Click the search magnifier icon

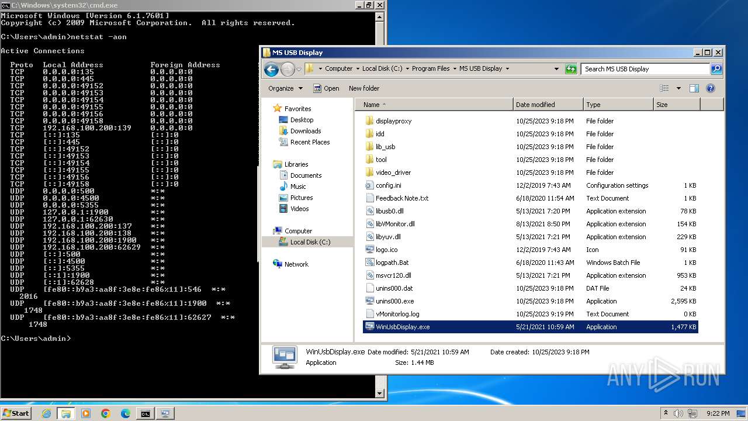716,69
